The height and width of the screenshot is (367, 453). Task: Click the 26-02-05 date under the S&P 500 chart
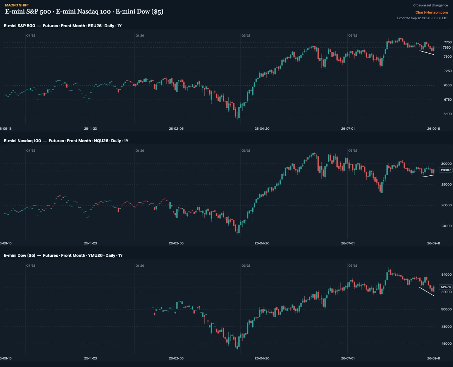(x=176, y=128)
